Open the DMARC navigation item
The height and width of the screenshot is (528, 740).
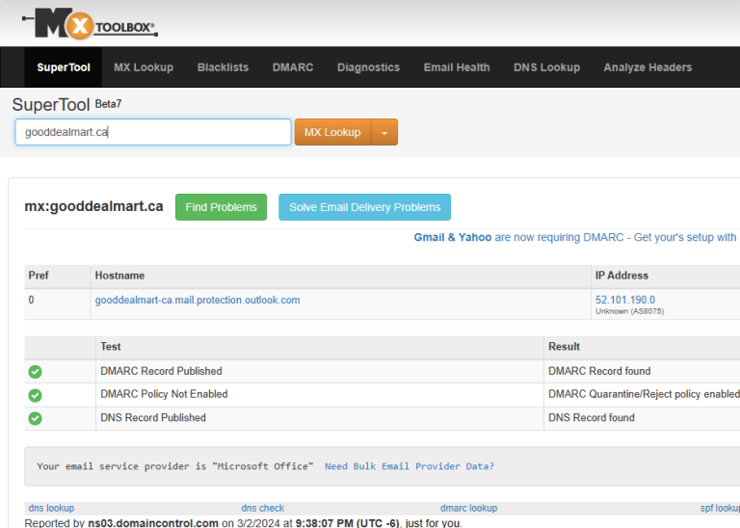coord(293,67)
